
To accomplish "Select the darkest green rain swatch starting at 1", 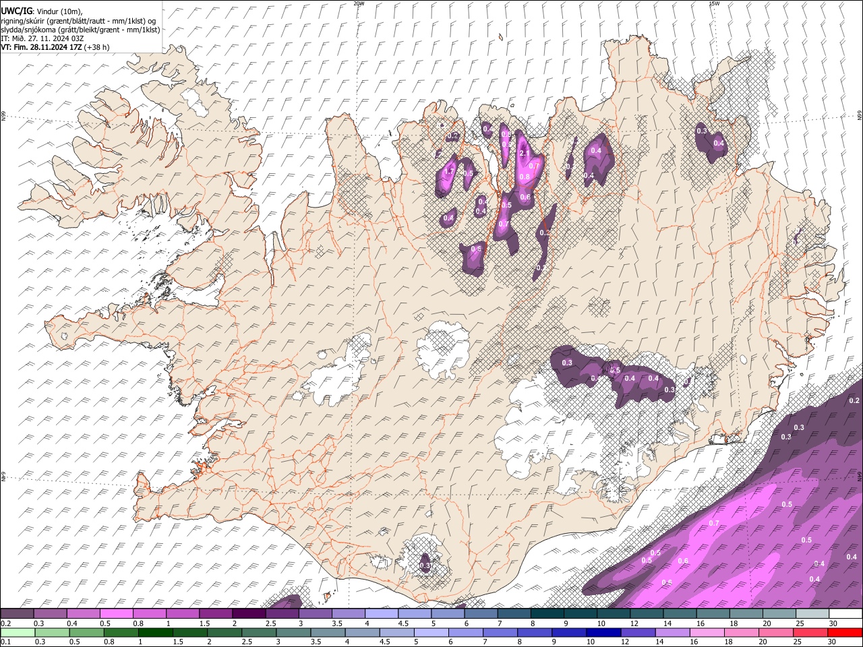I will point(156,633).
